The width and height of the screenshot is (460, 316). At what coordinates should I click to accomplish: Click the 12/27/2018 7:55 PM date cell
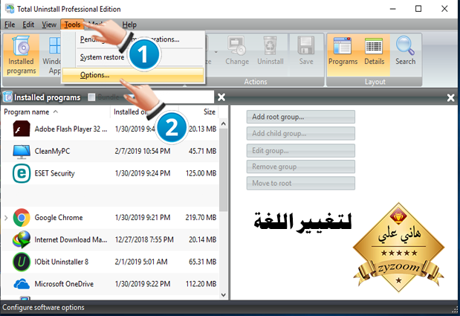point(144,239)
